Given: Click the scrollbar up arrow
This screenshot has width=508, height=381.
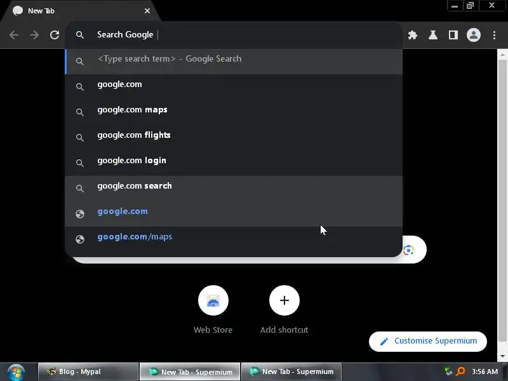Looking at the screenshot, I should click(x=502, y=55).
